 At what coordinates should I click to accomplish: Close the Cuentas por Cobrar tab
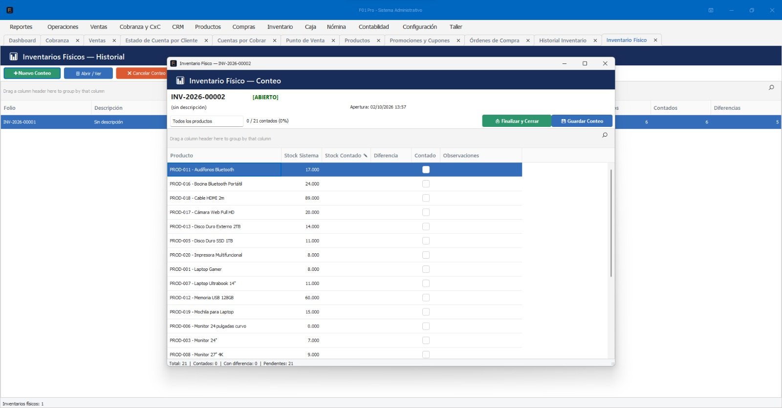(x=274, y=41)
